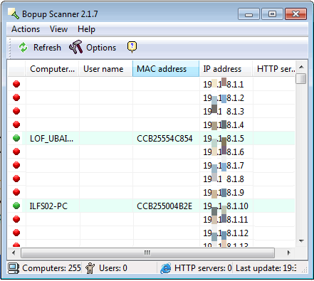Click the 'Computers: 255' status text

coord(51,268)
